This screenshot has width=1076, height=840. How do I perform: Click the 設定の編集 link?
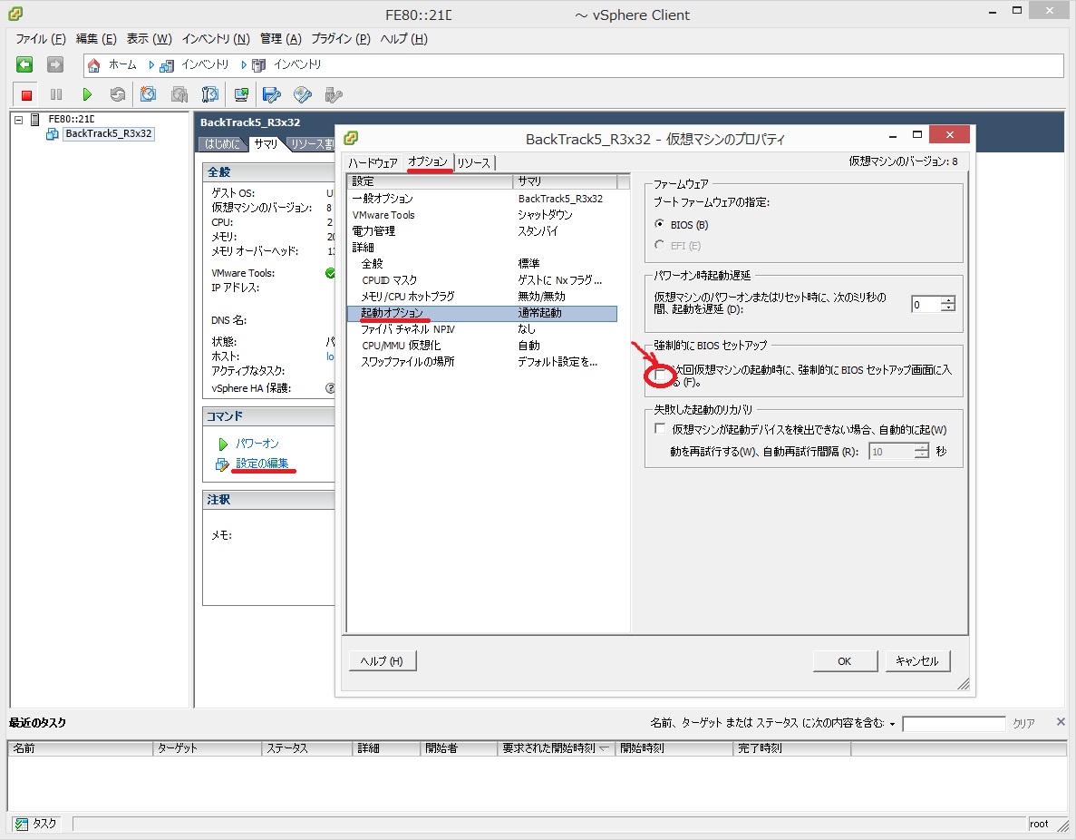262,464
